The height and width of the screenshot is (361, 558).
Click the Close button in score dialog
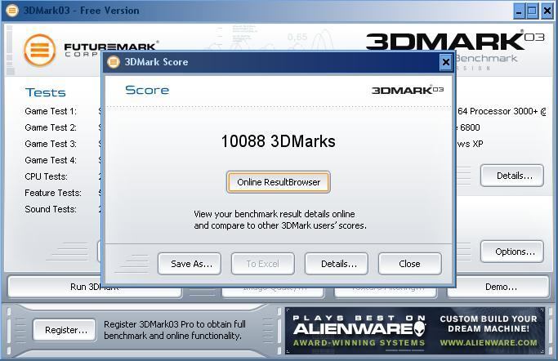(x=410, y=264)
